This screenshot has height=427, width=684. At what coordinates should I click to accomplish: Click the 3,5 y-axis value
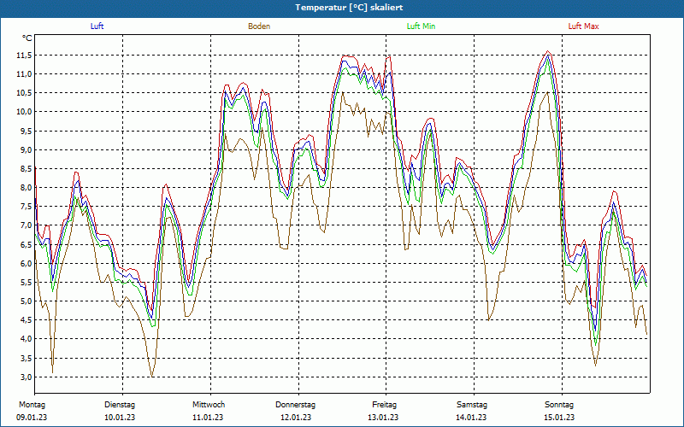pos(26,358)
